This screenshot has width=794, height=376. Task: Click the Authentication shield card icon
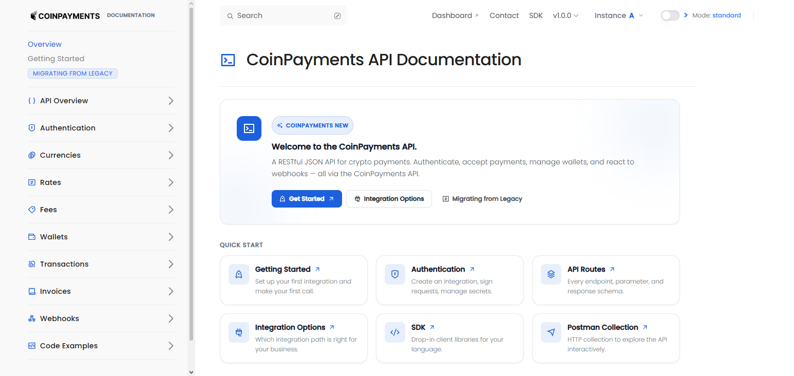395,274
